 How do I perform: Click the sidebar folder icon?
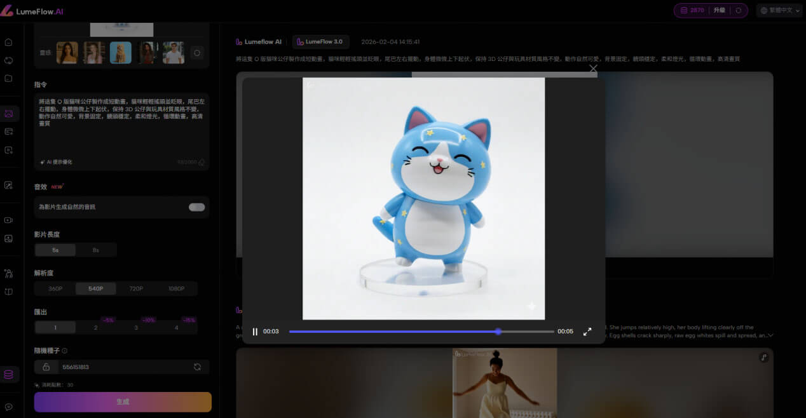tap(9, 79)
